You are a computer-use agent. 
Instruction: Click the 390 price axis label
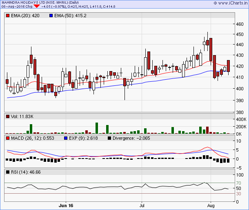click(240, 101)
